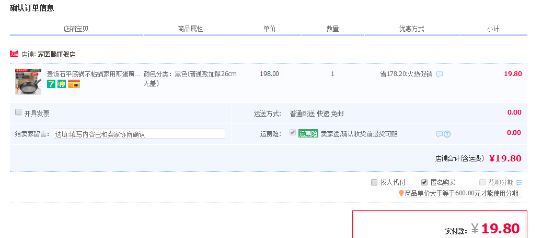Open the 家图腾旗舰店 store link

tap(56, 54)
